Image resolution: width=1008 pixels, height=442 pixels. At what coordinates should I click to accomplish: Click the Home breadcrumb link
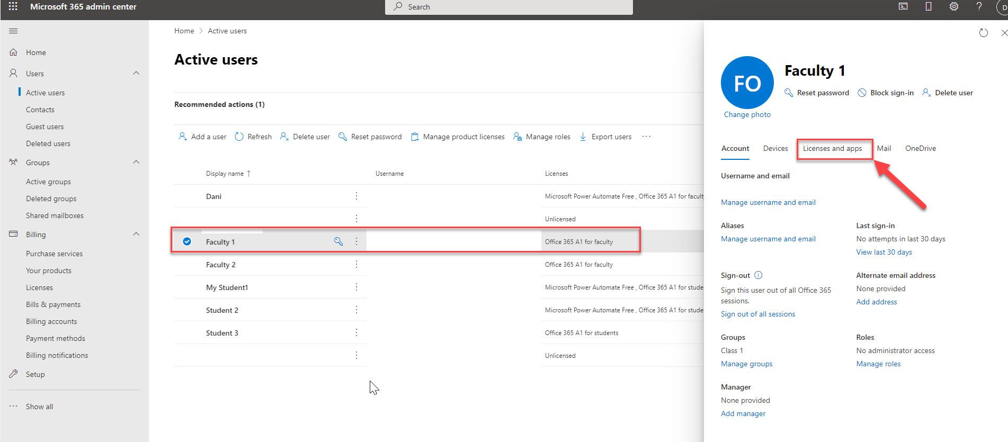[184, 31]
